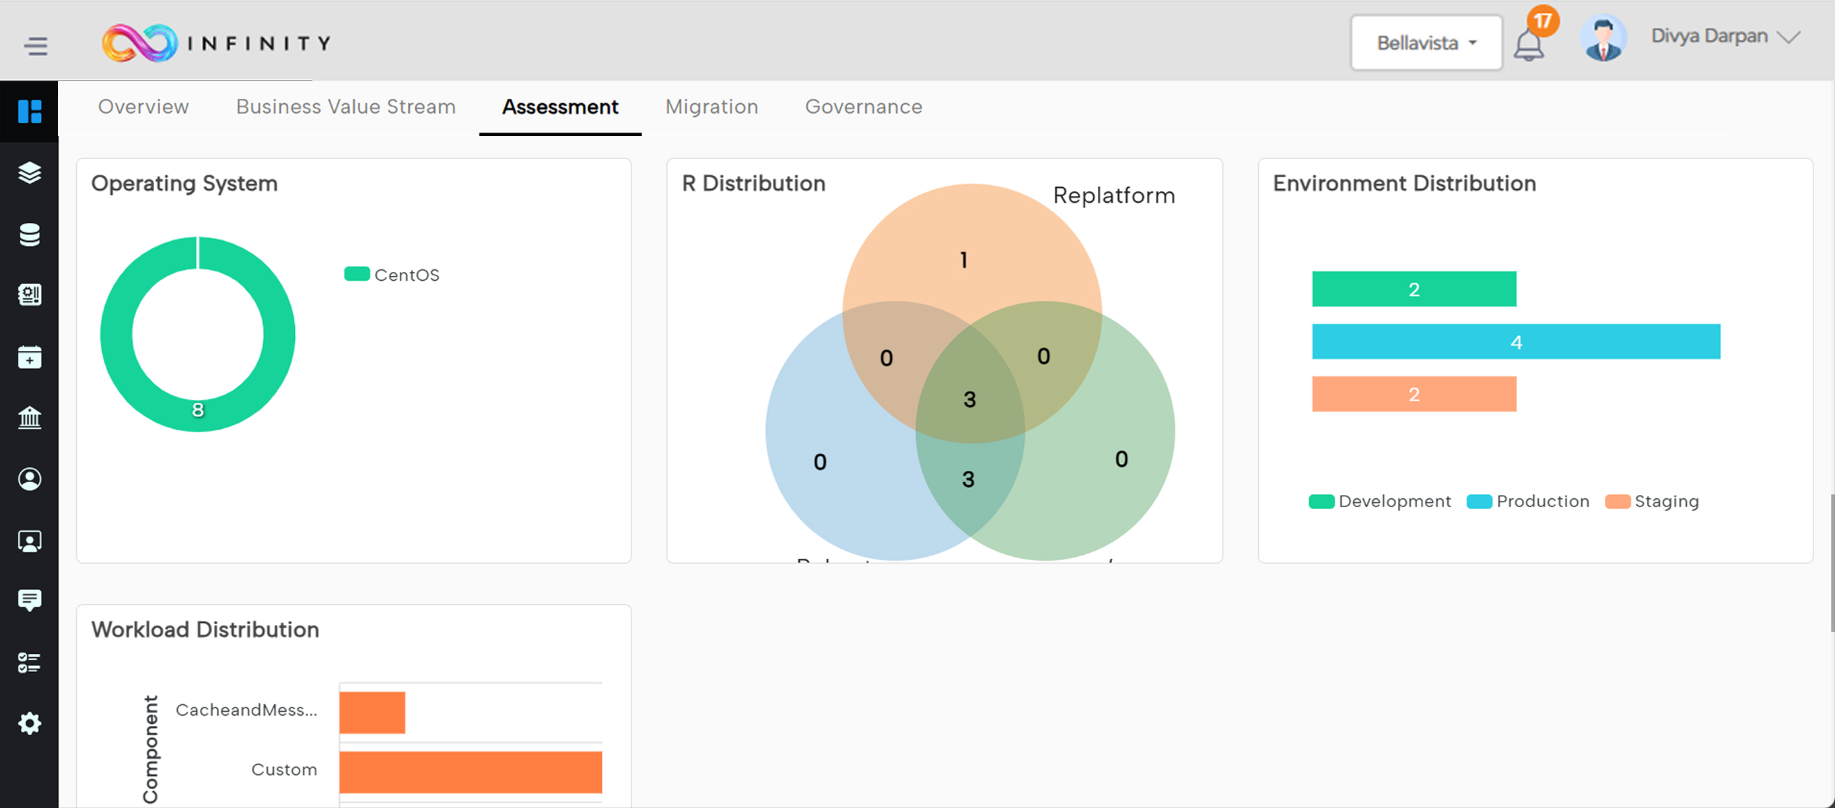The image size is (1835, 808).
Task: Click the database sidebar icon
Action: pos(29,234)
